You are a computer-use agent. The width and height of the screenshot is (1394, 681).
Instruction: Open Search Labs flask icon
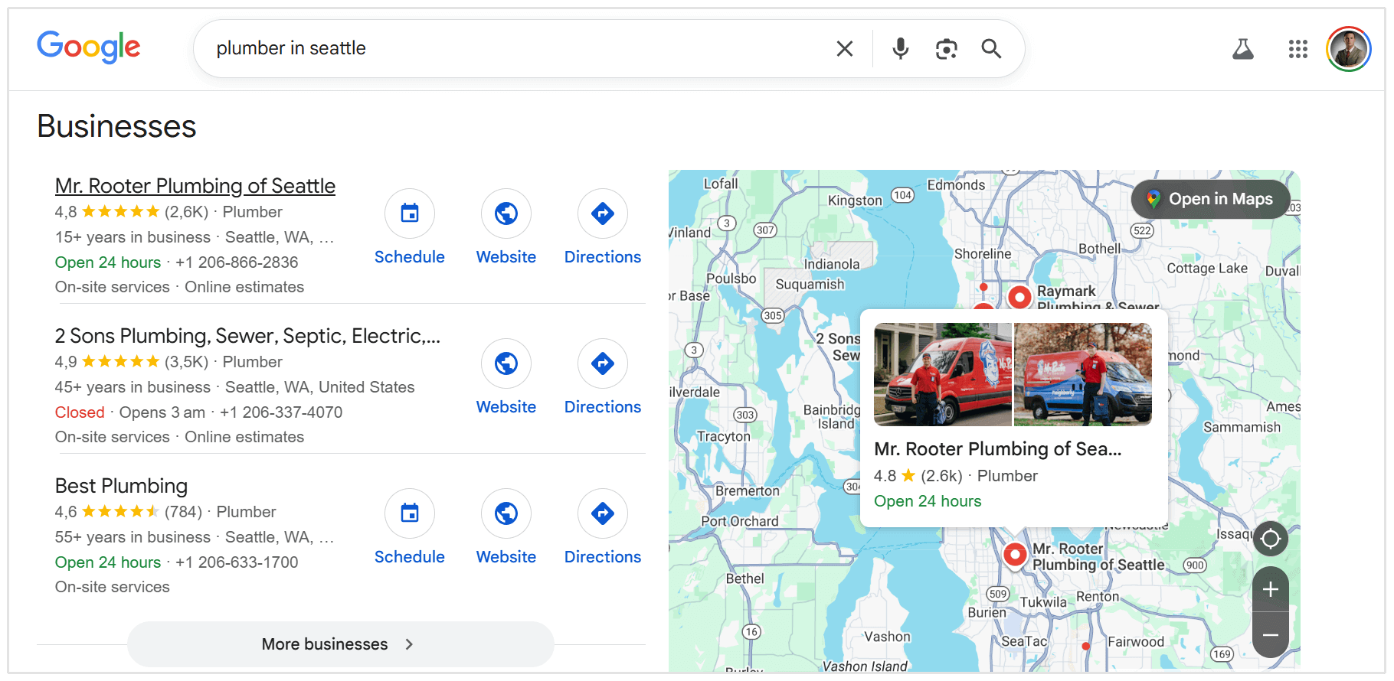tap(1242, 50)
